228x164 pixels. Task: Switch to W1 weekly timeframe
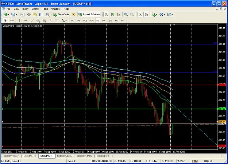pos(117,21)
